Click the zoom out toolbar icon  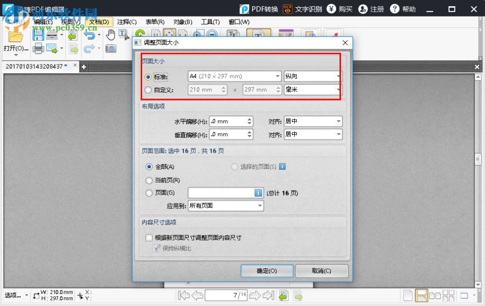pyautogui.click(x=211, y=33)
